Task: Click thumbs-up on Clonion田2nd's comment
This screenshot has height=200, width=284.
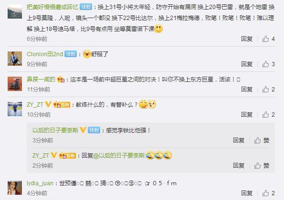Action: [x=268, y=64]
